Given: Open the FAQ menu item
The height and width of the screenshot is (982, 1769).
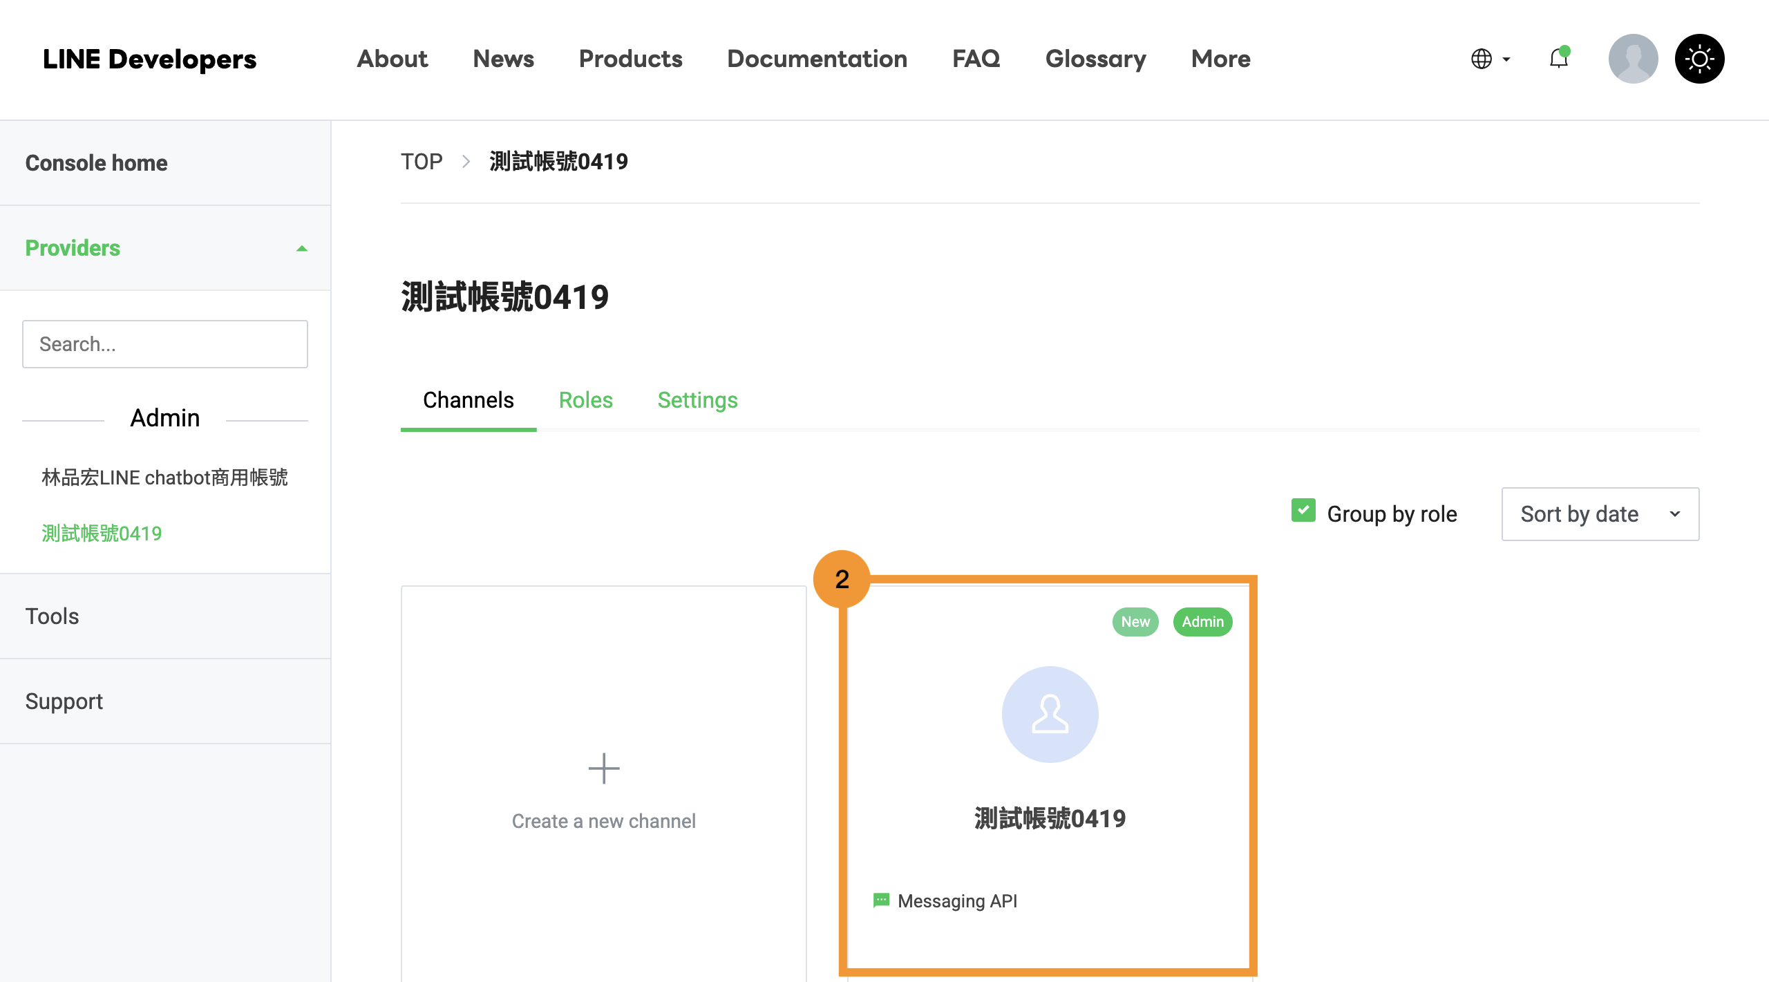Looking at the screenshot, I should click(x=976, y=59).
